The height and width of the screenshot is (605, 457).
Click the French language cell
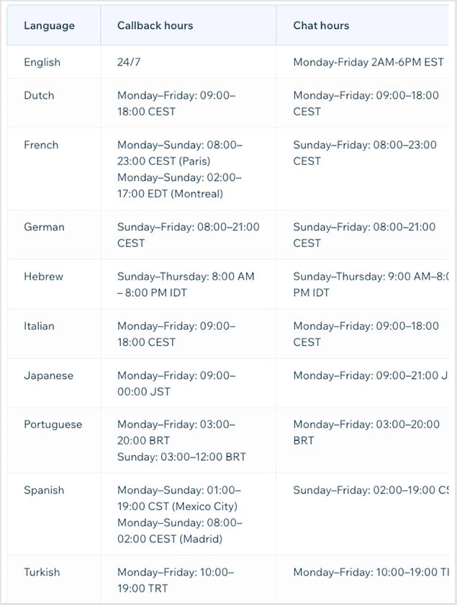coord(41,145)
